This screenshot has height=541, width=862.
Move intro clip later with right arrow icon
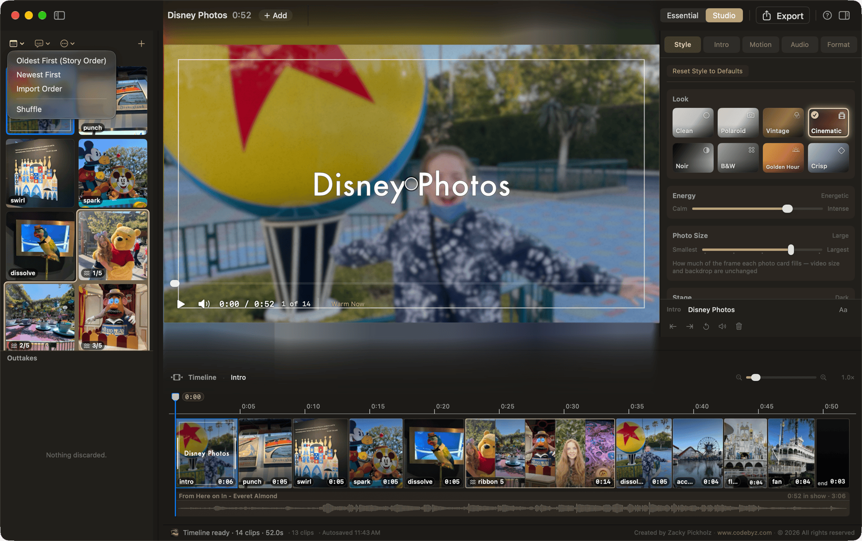690,326
